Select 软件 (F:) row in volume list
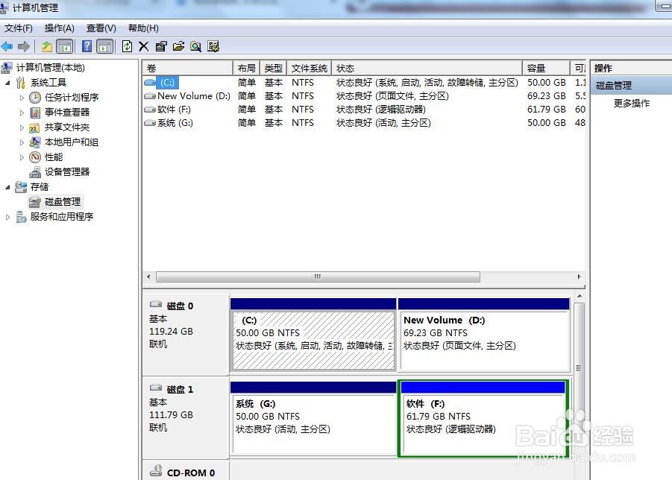 click(364, 109)
